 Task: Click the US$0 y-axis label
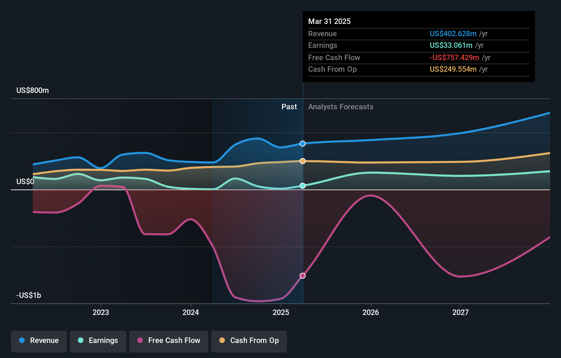[x=25, y=181]
